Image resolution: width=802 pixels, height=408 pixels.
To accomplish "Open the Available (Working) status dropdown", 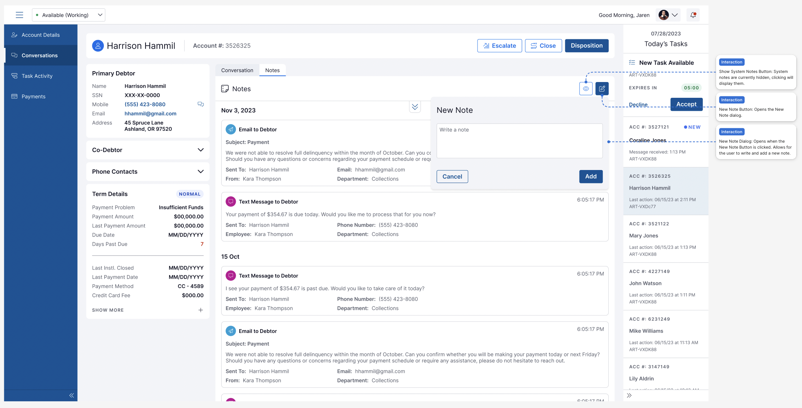I will (x=69, y=15).
